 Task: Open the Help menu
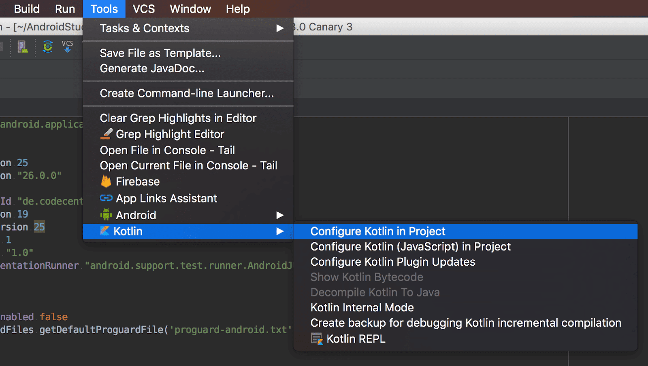[237, 8]
